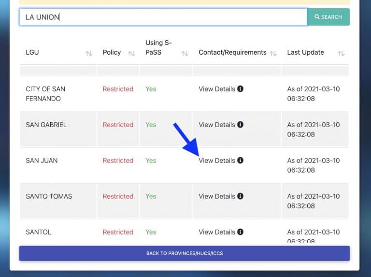The width and height of the screenshot is (371, 277).
Task: Sort table by the Policy column arrows
Action: click(131, 53)
